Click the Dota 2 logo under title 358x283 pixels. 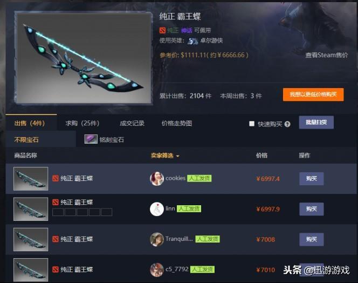point(162,30)
